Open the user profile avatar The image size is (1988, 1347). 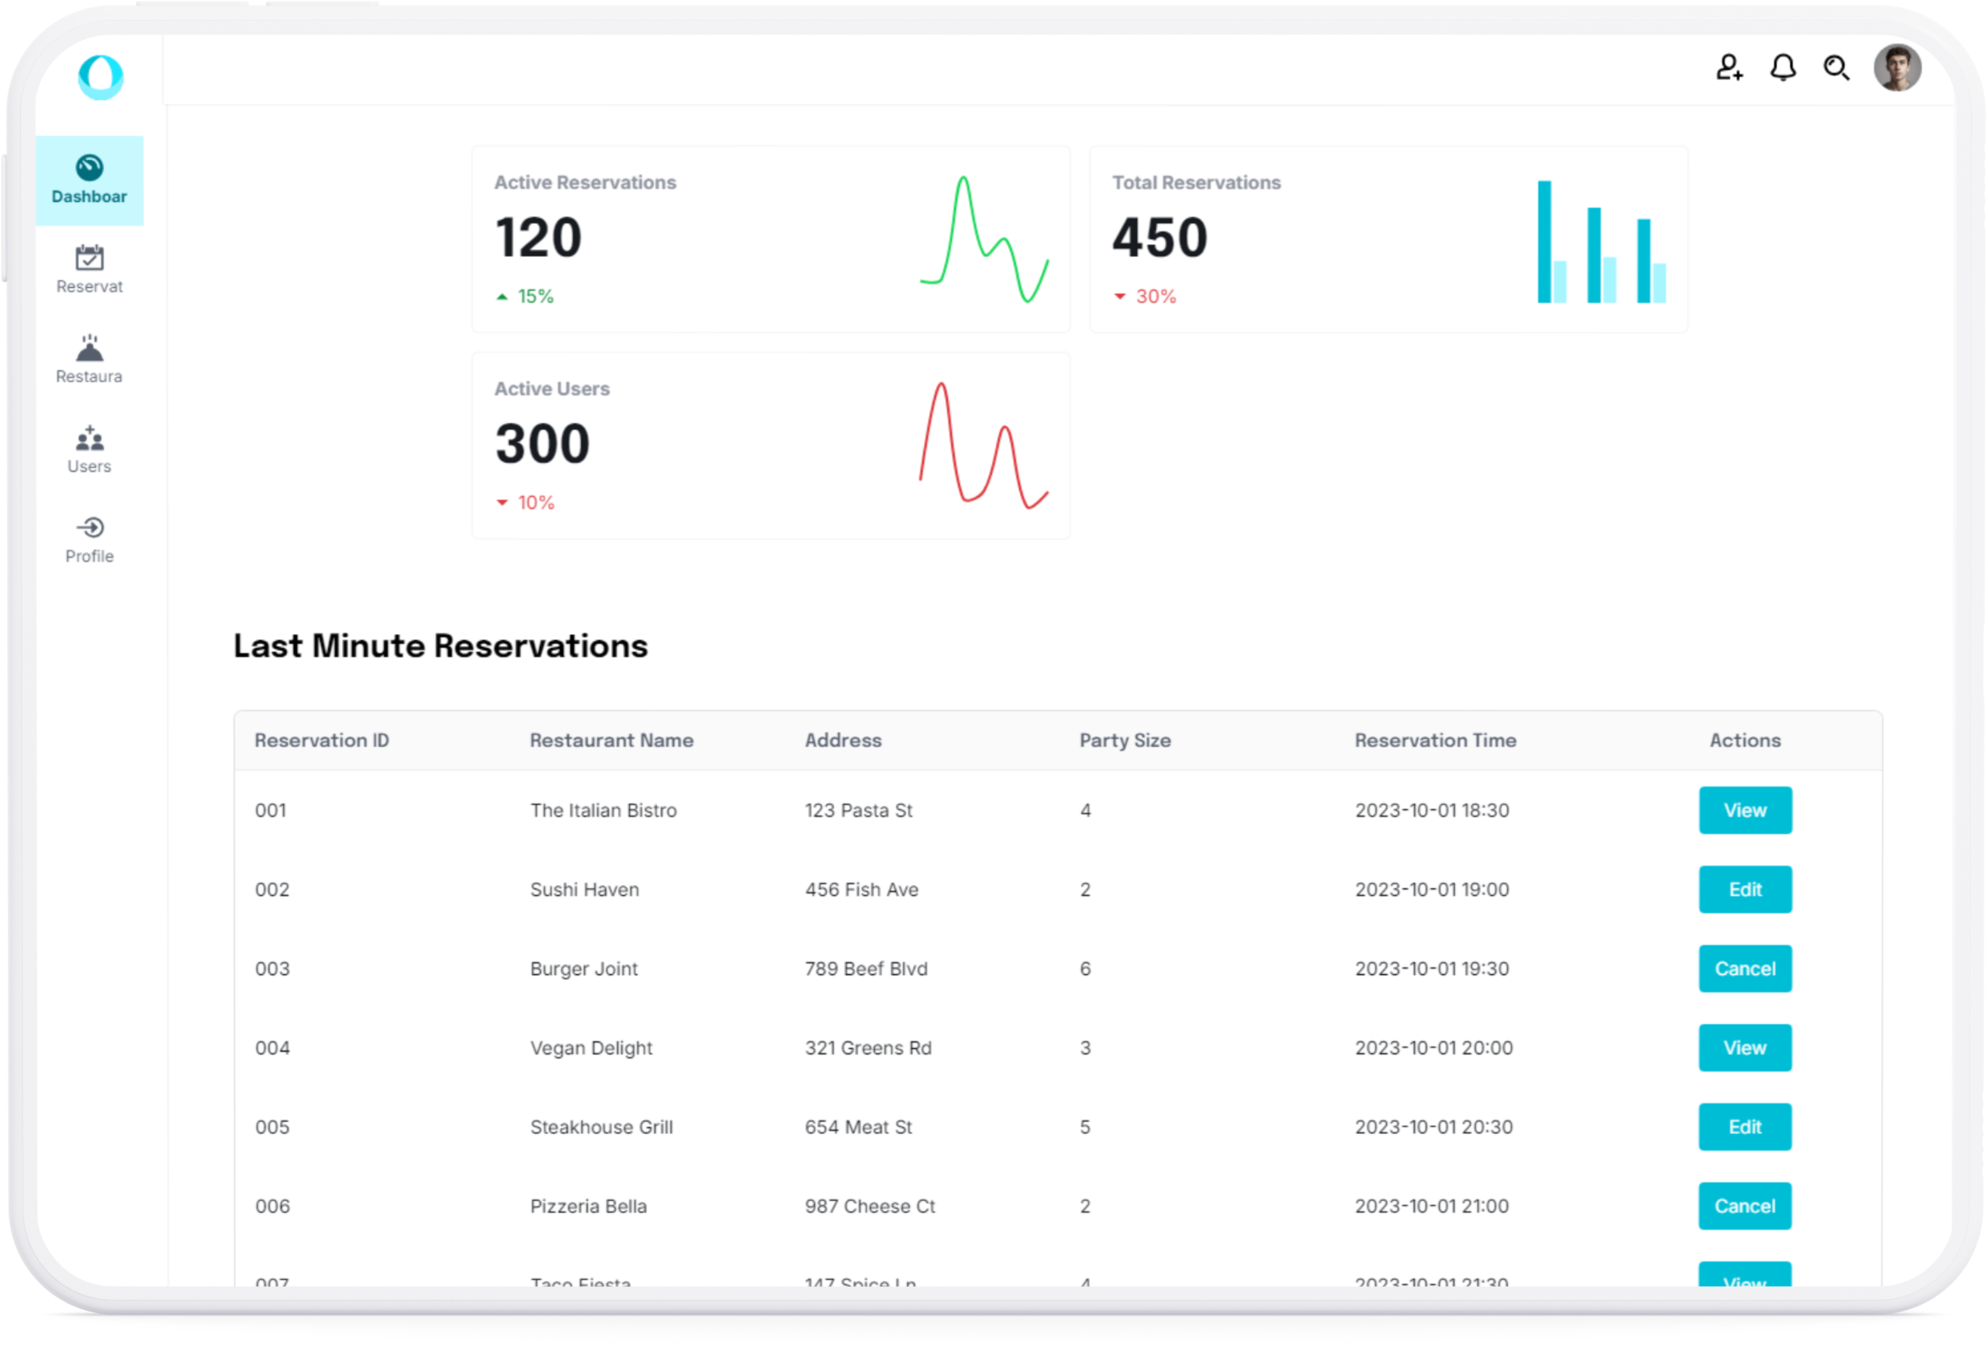tap(1897, 68)
